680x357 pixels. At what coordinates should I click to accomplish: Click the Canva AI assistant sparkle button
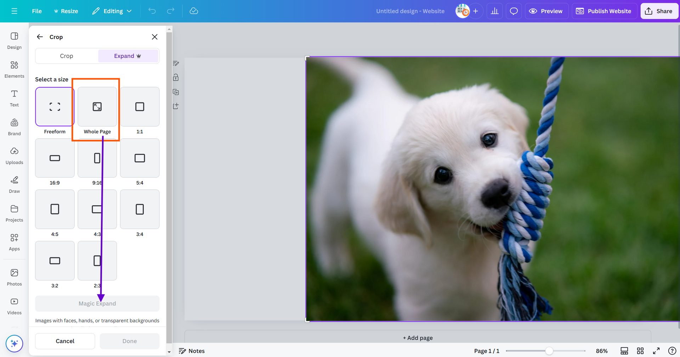click(14, 343)
